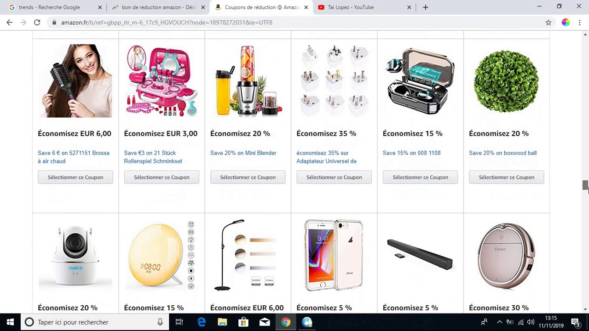589x331 pixels.
Task: Open the volume control in the system tray
Action: [x=531, y=322]
